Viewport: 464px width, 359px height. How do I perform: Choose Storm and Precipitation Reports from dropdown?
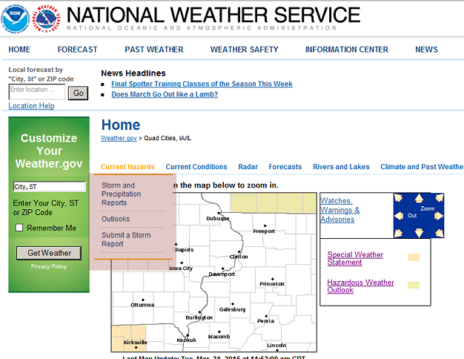[122, 194]
